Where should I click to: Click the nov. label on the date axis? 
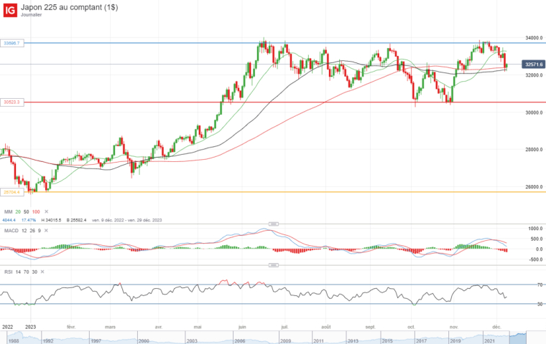point(454,327)
